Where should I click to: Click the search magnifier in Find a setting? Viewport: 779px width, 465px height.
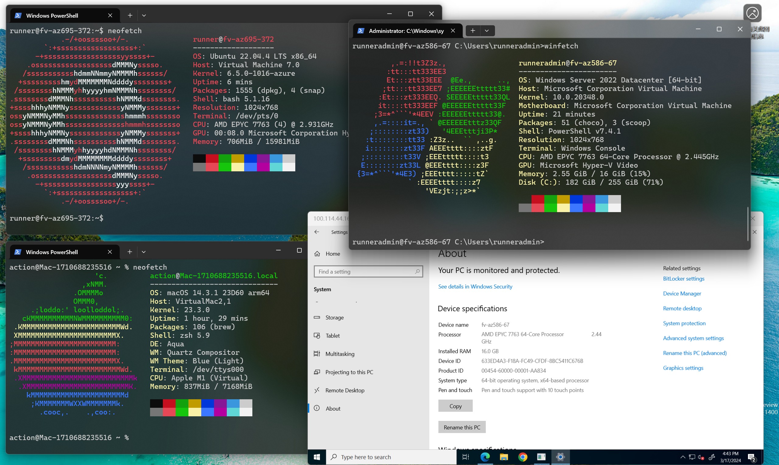click(417, 272)
